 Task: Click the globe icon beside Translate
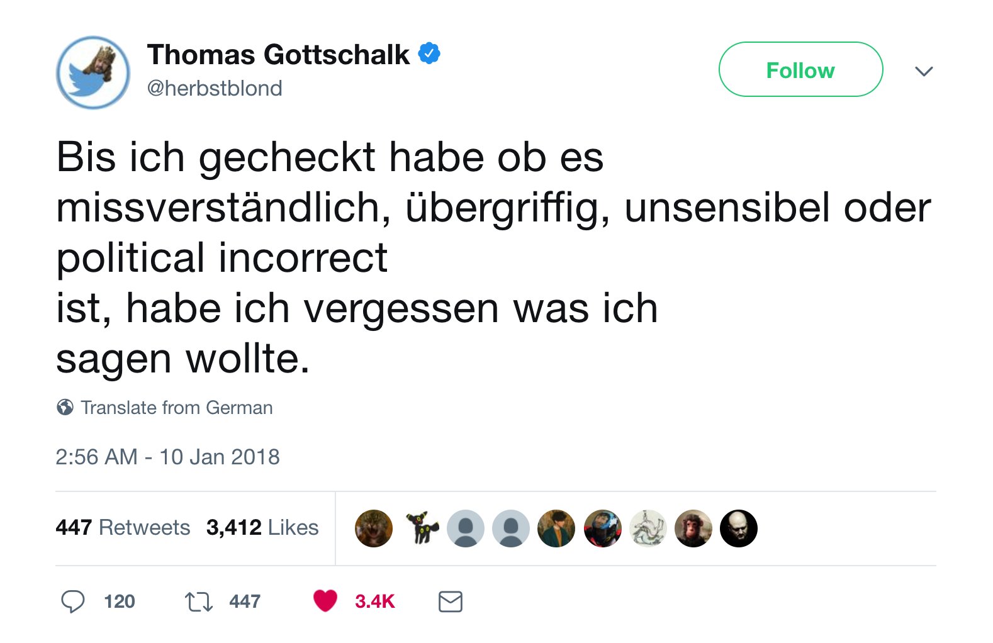65,407
